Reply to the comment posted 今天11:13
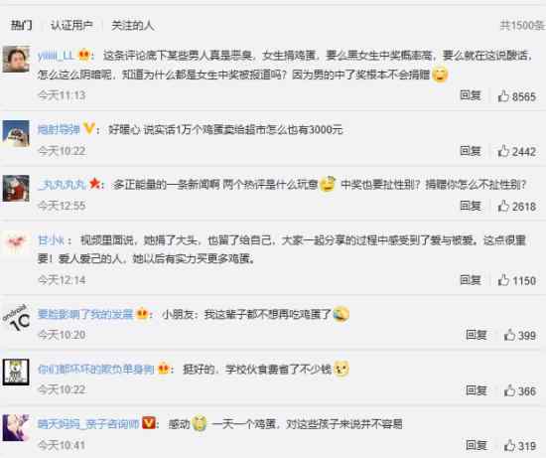This screenshot has height=458, width=546. [471, 95]
